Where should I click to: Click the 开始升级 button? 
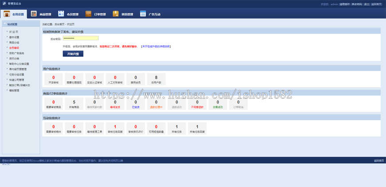73,54
